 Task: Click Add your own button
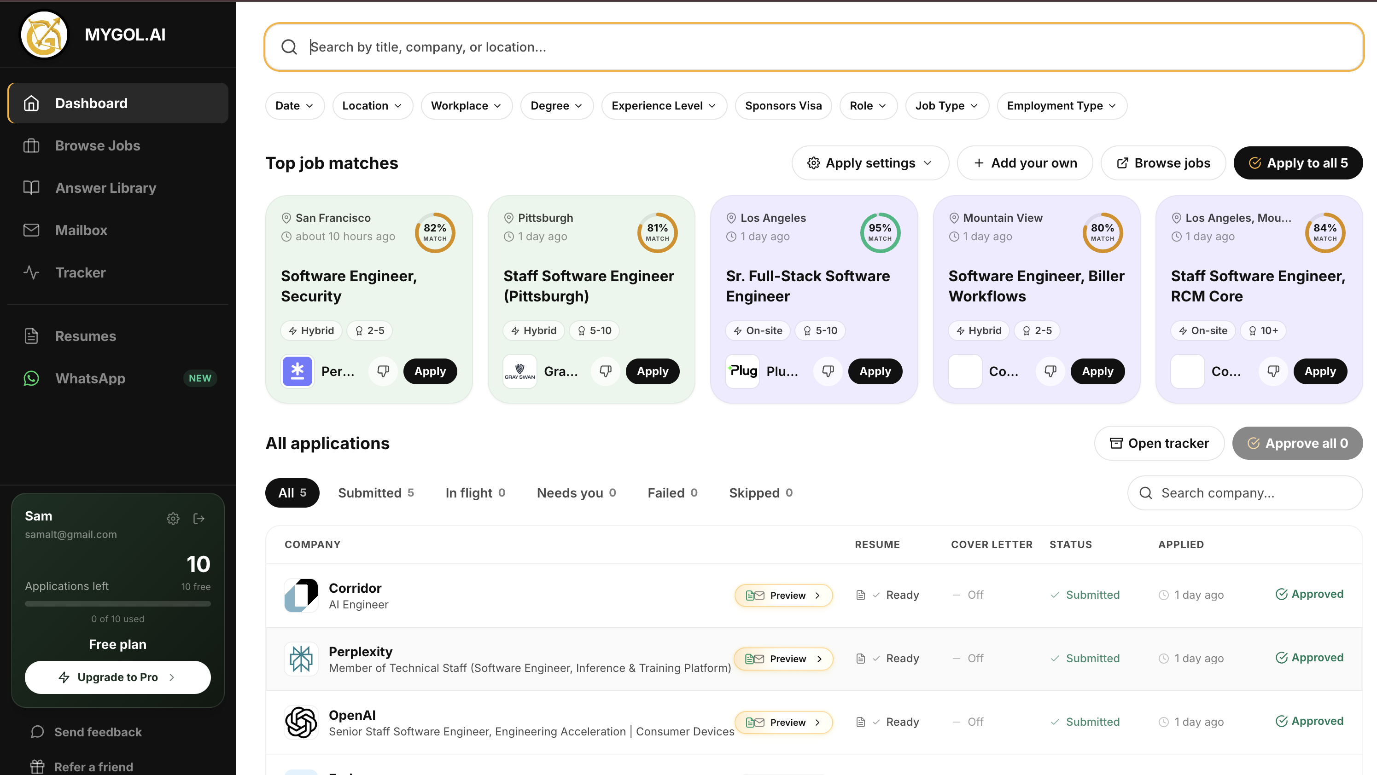point(1025,163)
